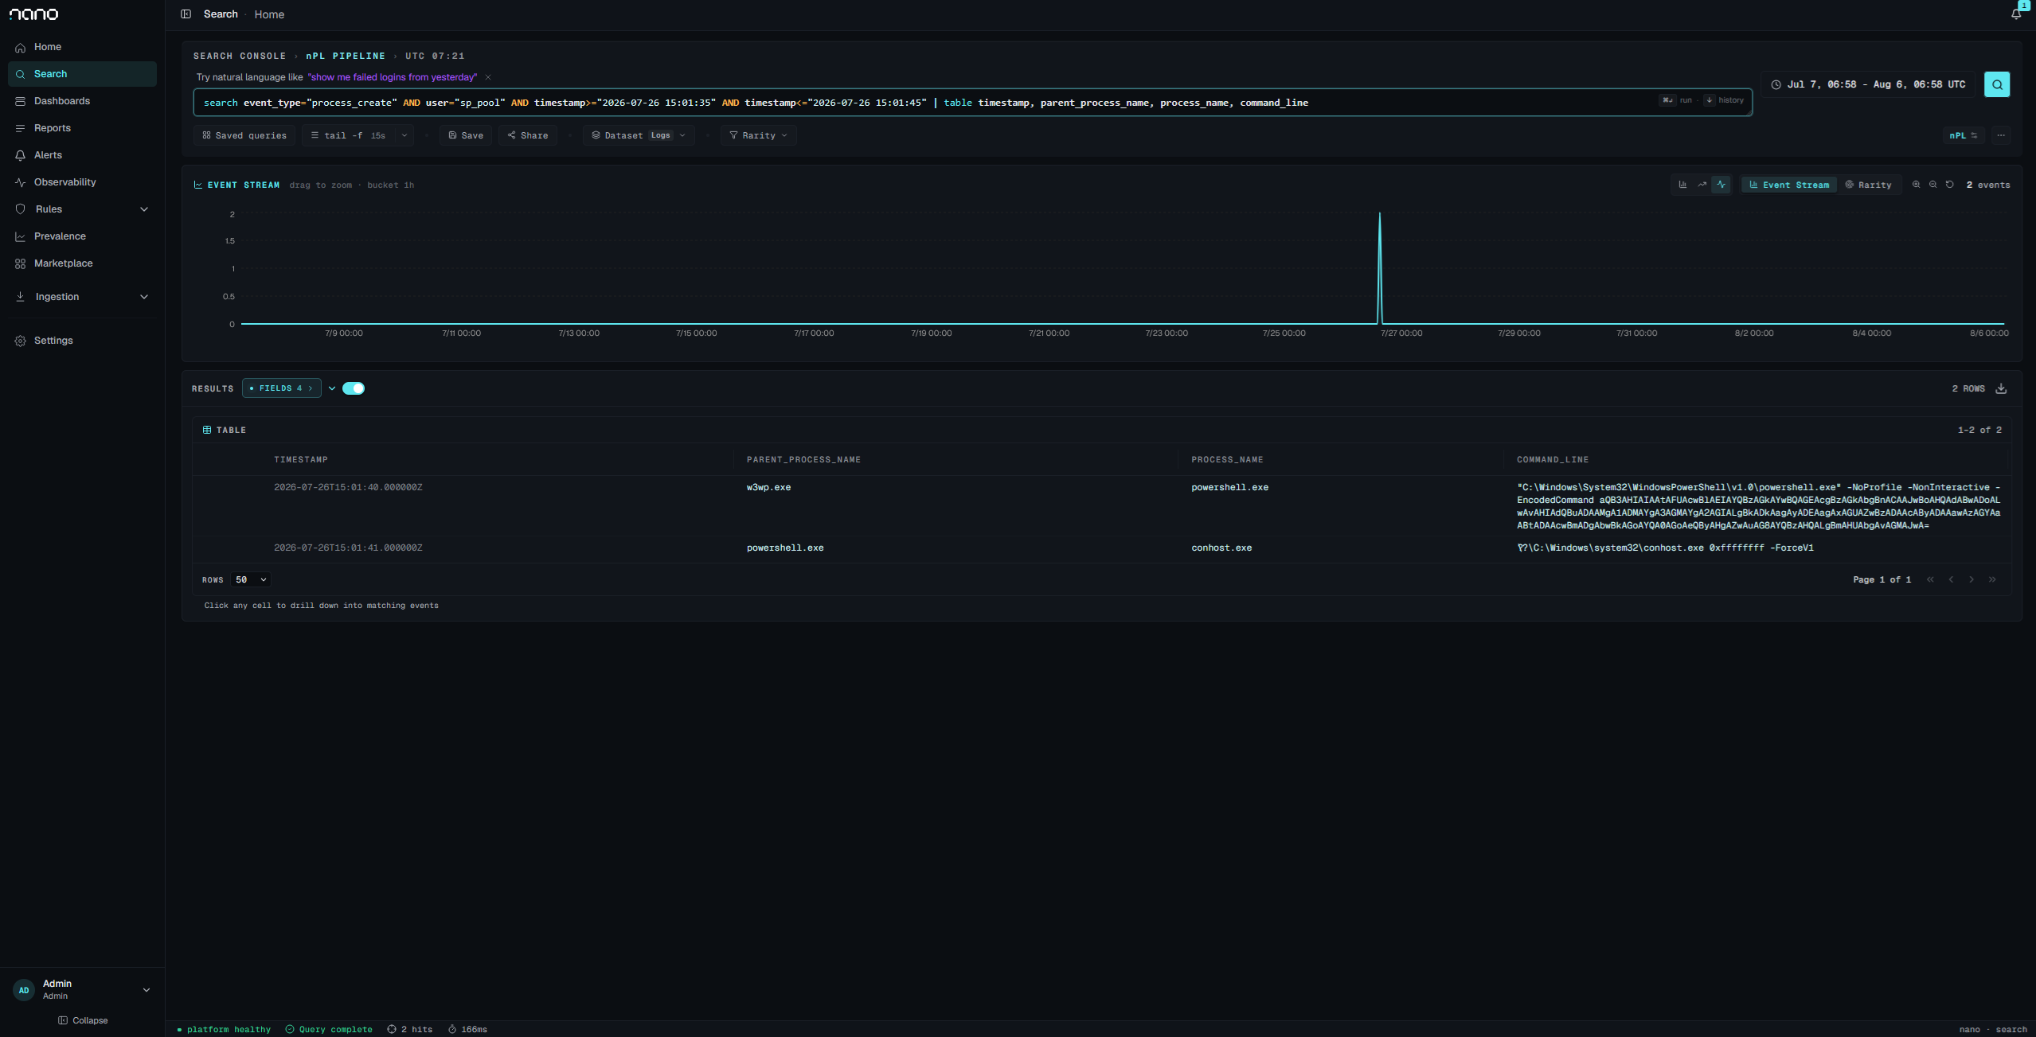
Task: Download the results rows
Action: 2001,388
